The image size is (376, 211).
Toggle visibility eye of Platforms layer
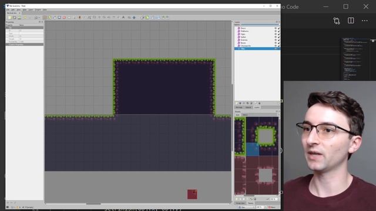tap(276, 31)
